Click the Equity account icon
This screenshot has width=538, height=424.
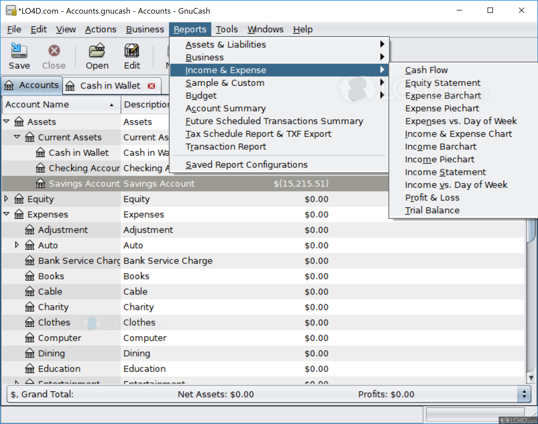pyautogui.click(x=19, y=199)
